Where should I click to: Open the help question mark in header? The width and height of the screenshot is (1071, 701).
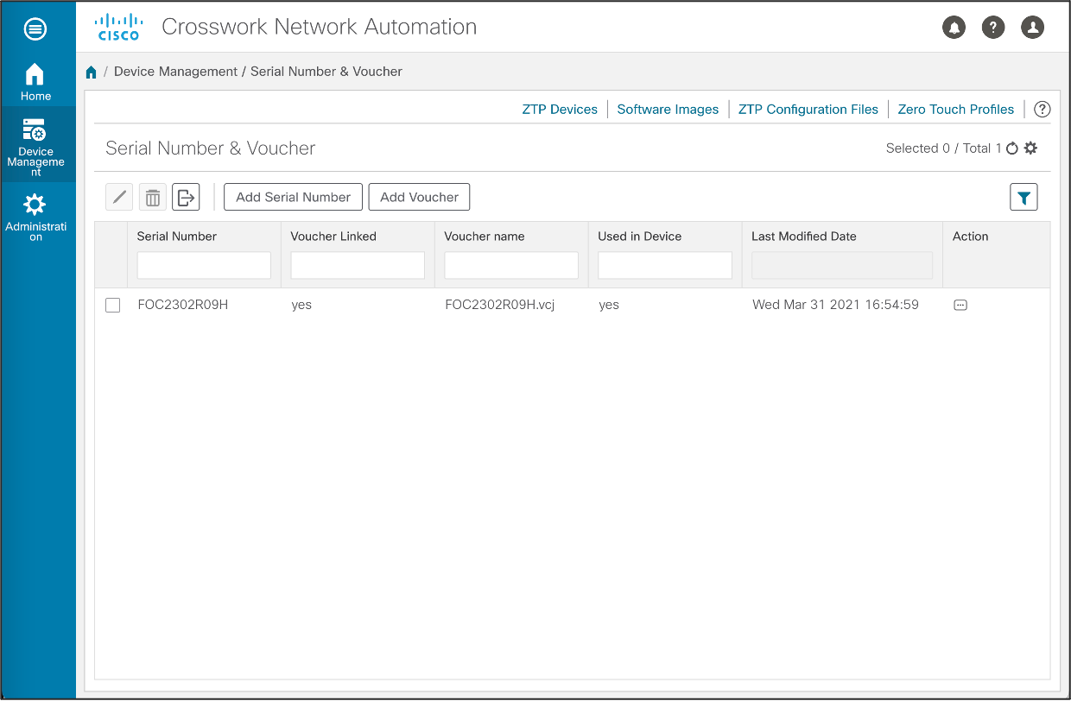pyautogui.click(x=993, y=28)
